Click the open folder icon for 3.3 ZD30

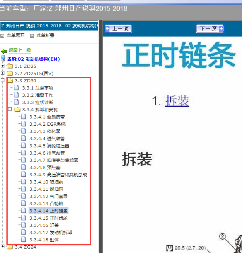[x=10, y=80]
